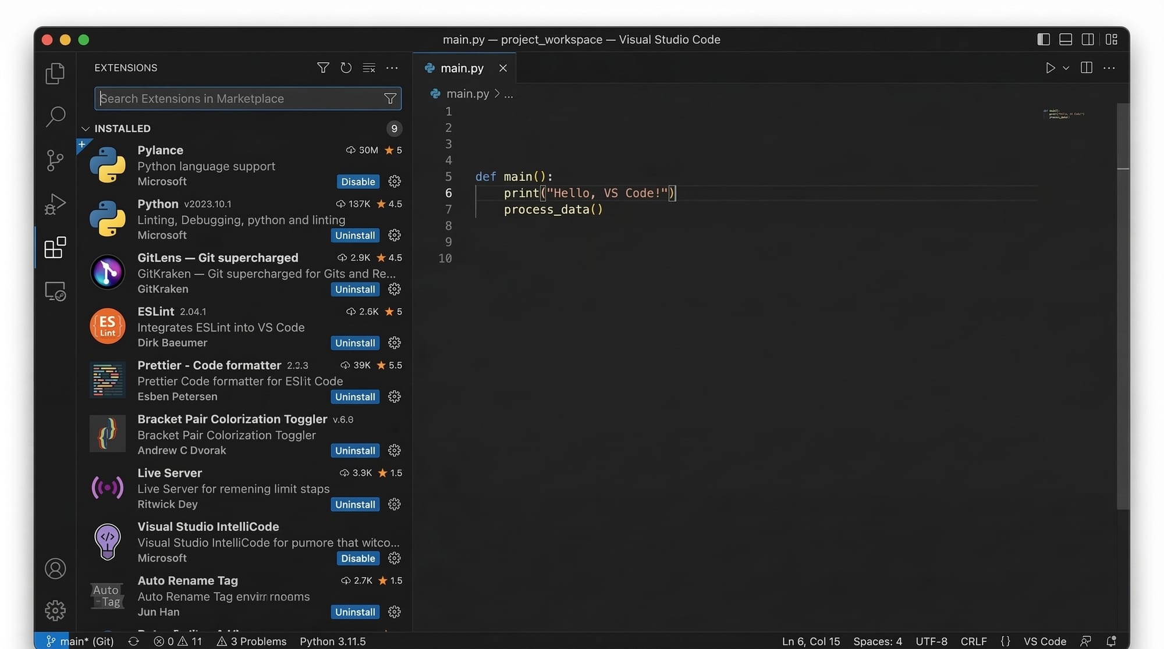Open the run button dropdown arrow
This screenshot has height=649, width=1164.
tap(1066, 68)
